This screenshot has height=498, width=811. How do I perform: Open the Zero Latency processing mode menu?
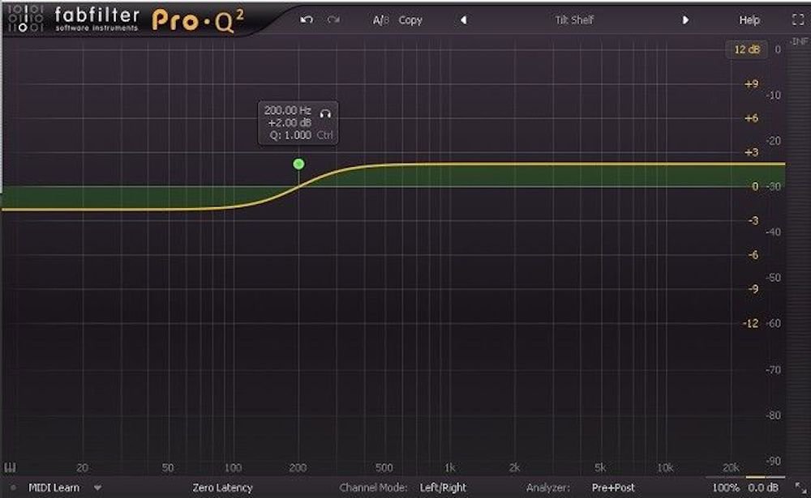click(221, 488)
